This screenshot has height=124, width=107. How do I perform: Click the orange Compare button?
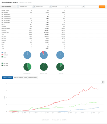coord(102,7)
